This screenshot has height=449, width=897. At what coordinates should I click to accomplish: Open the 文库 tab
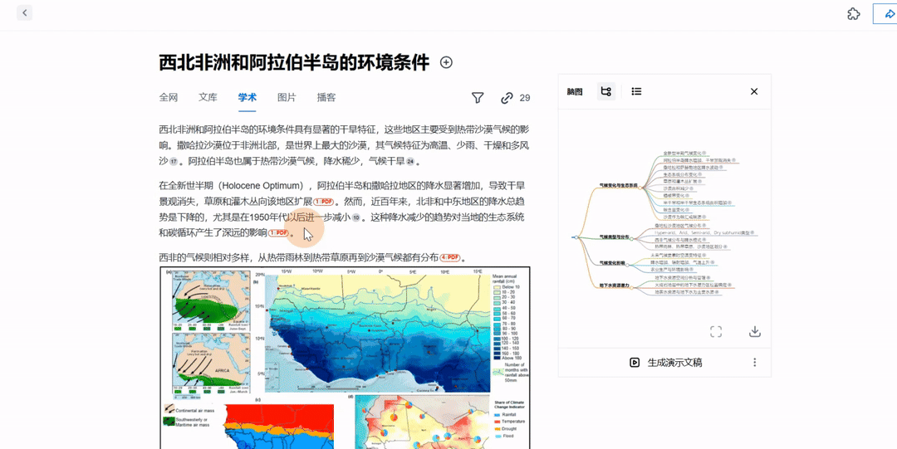pos(208,98)
